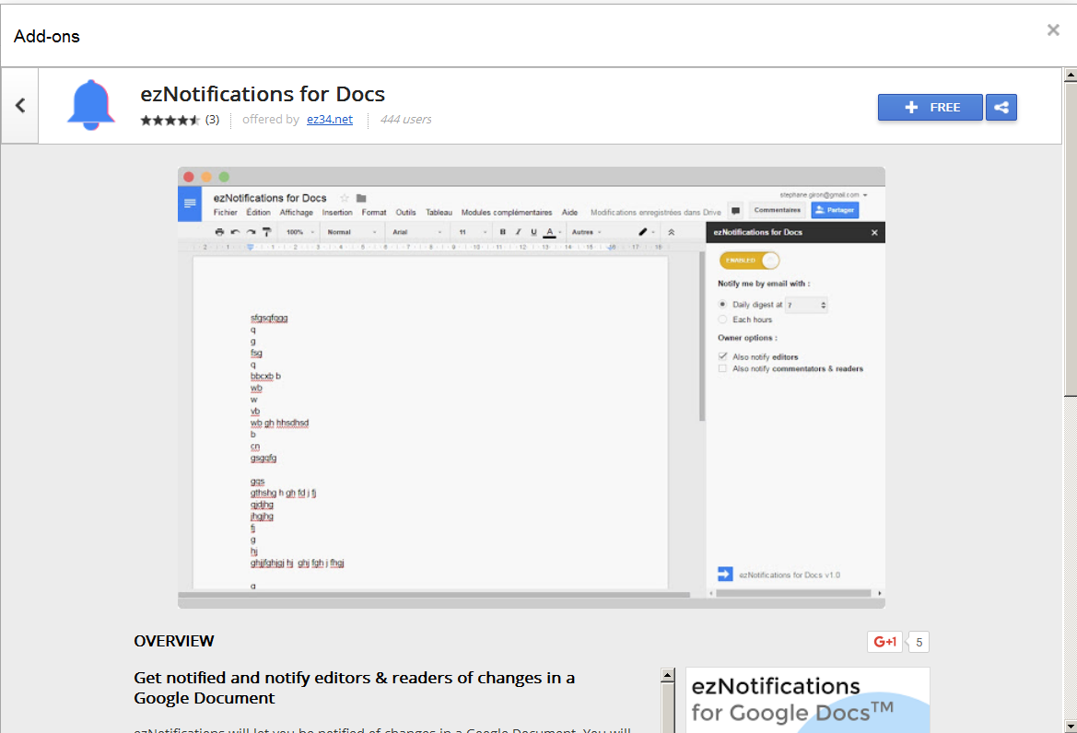Open the ez34.net developer link
The height and width of the screenshot is (733, 1077).
[x=330, y=120]
